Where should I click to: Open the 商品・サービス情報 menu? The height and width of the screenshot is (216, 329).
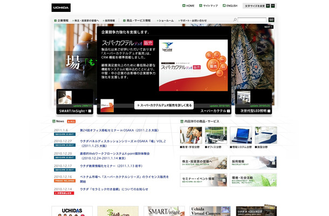[137, 21]
